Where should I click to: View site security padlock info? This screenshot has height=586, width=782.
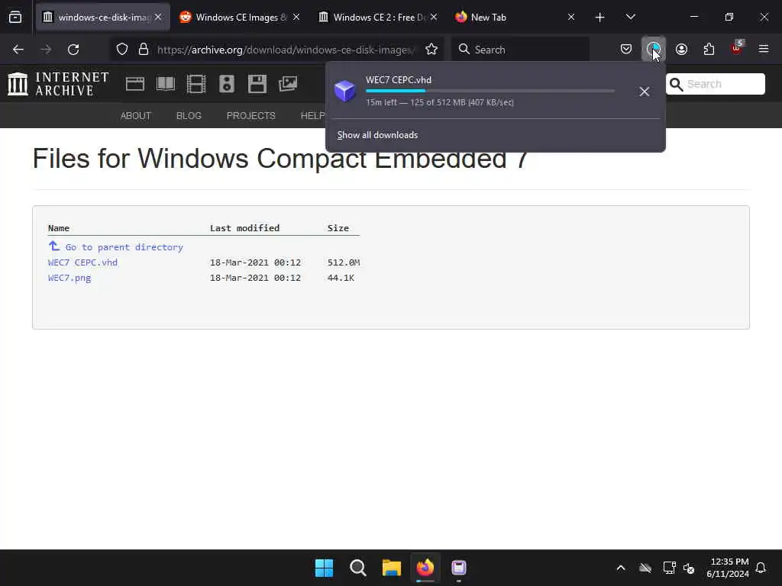pos(144,50)
